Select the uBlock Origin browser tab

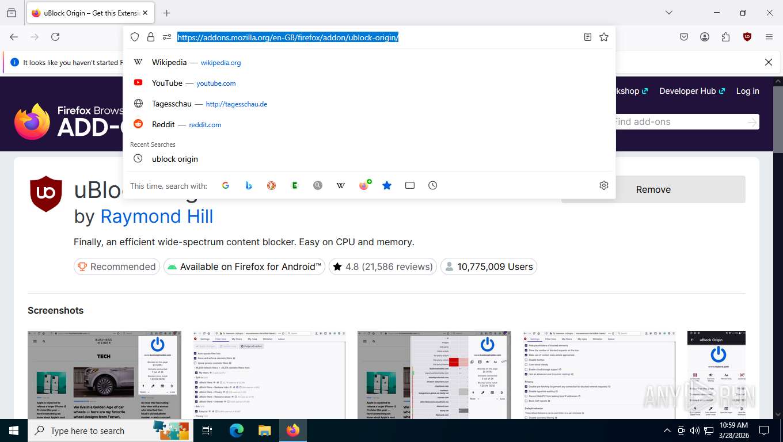point(90,13)
